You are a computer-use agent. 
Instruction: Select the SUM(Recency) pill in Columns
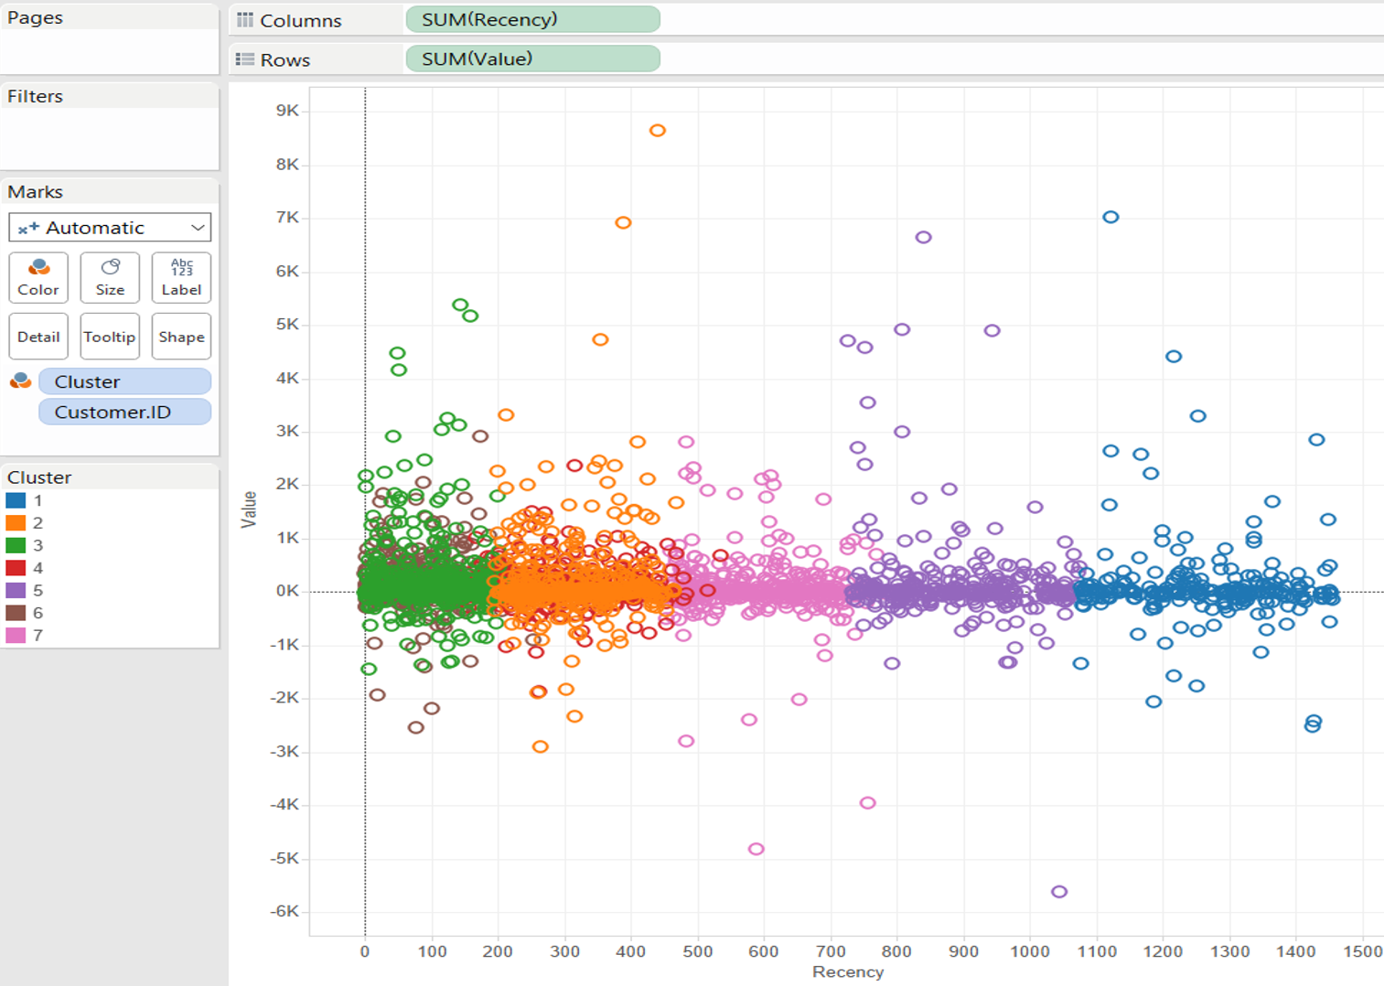tap(532, 19)
